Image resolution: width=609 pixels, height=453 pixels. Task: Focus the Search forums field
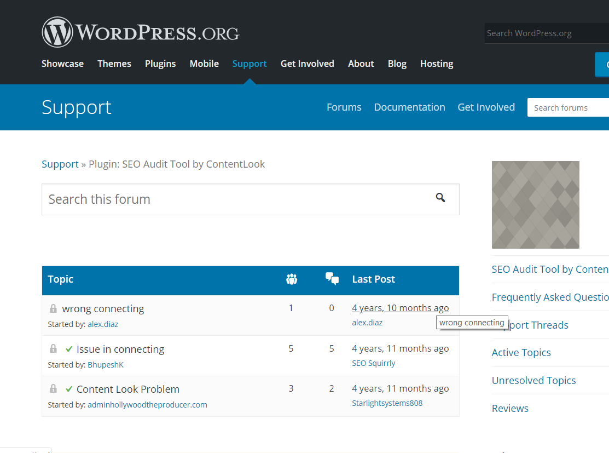click(x=568, y=108)
